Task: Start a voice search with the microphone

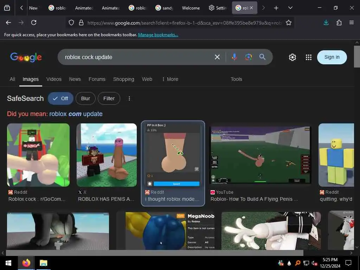Action: click(x=234, y=57)
